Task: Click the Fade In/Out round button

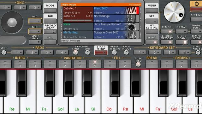Action: (x=126, y=53)
